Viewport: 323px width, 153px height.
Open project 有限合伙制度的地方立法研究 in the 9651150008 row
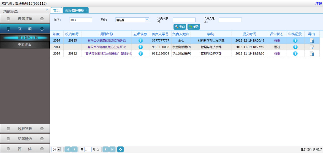point(107,47)
